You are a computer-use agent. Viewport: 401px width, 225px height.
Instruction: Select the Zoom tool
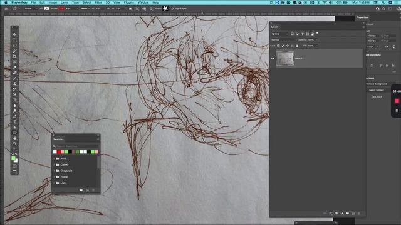tap(14, 143)
